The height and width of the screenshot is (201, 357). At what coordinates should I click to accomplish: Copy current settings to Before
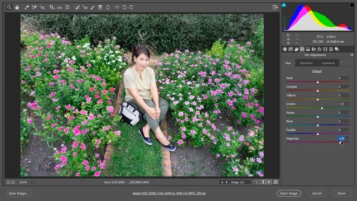pos(269,182)
